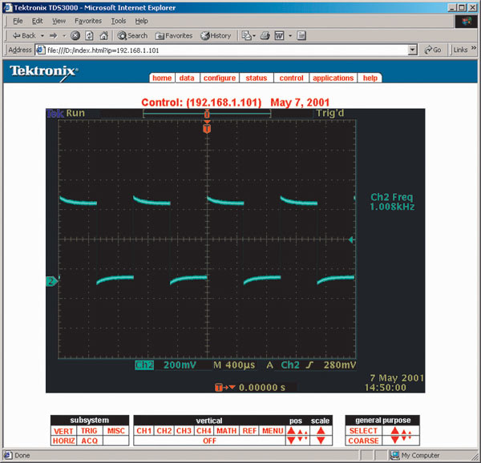Click the Edit with Word icon
Screen dimensions: 481x463
coord(279,36)
